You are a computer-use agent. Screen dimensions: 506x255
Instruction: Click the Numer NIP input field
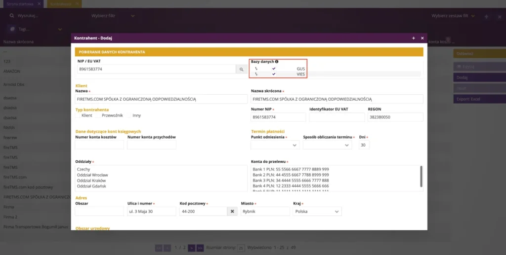pos(278,117)
